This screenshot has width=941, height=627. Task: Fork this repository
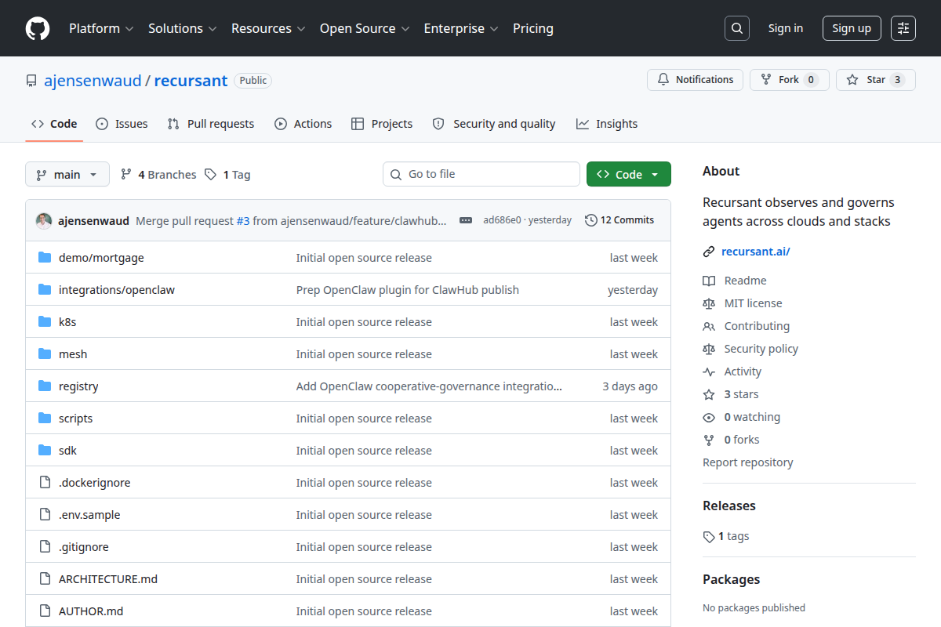click(789, 80)
